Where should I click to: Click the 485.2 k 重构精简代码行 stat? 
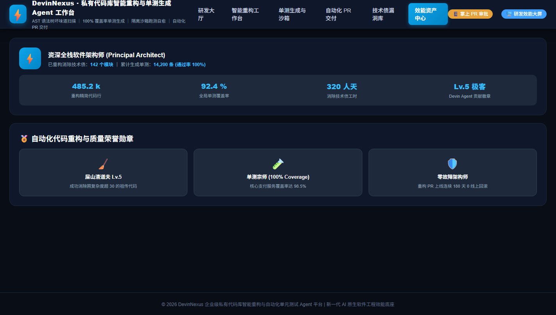tap(86, 90)
